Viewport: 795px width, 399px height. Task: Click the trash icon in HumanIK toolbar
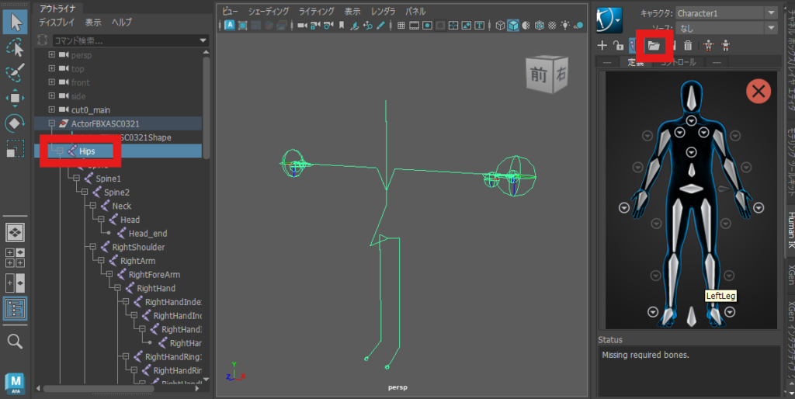pyautogui.click(x=688, y=46)
